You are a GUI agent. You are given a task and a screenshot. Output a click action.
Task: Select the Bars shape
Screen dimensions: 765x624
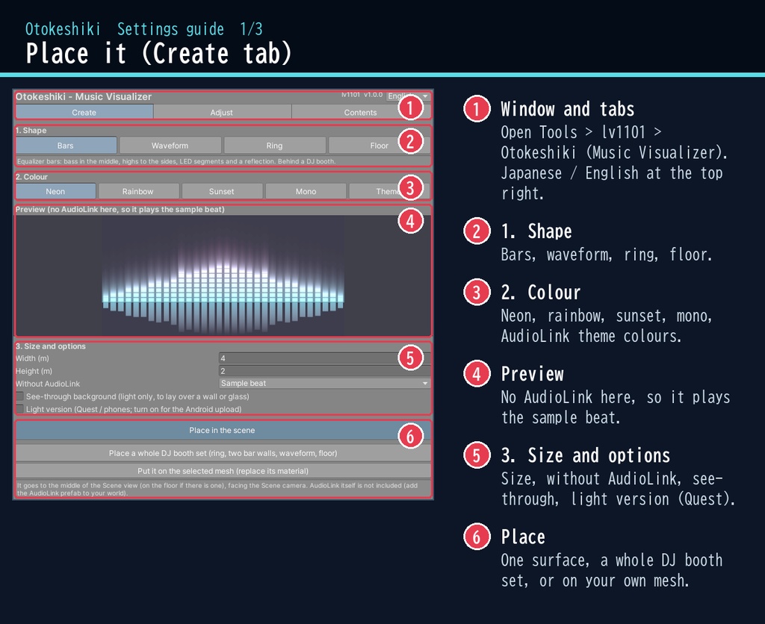point(66,146)
